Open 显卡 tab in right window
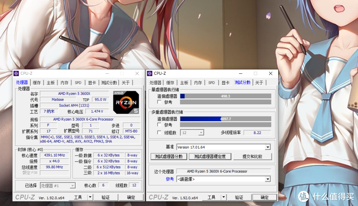 click(226, 83)
